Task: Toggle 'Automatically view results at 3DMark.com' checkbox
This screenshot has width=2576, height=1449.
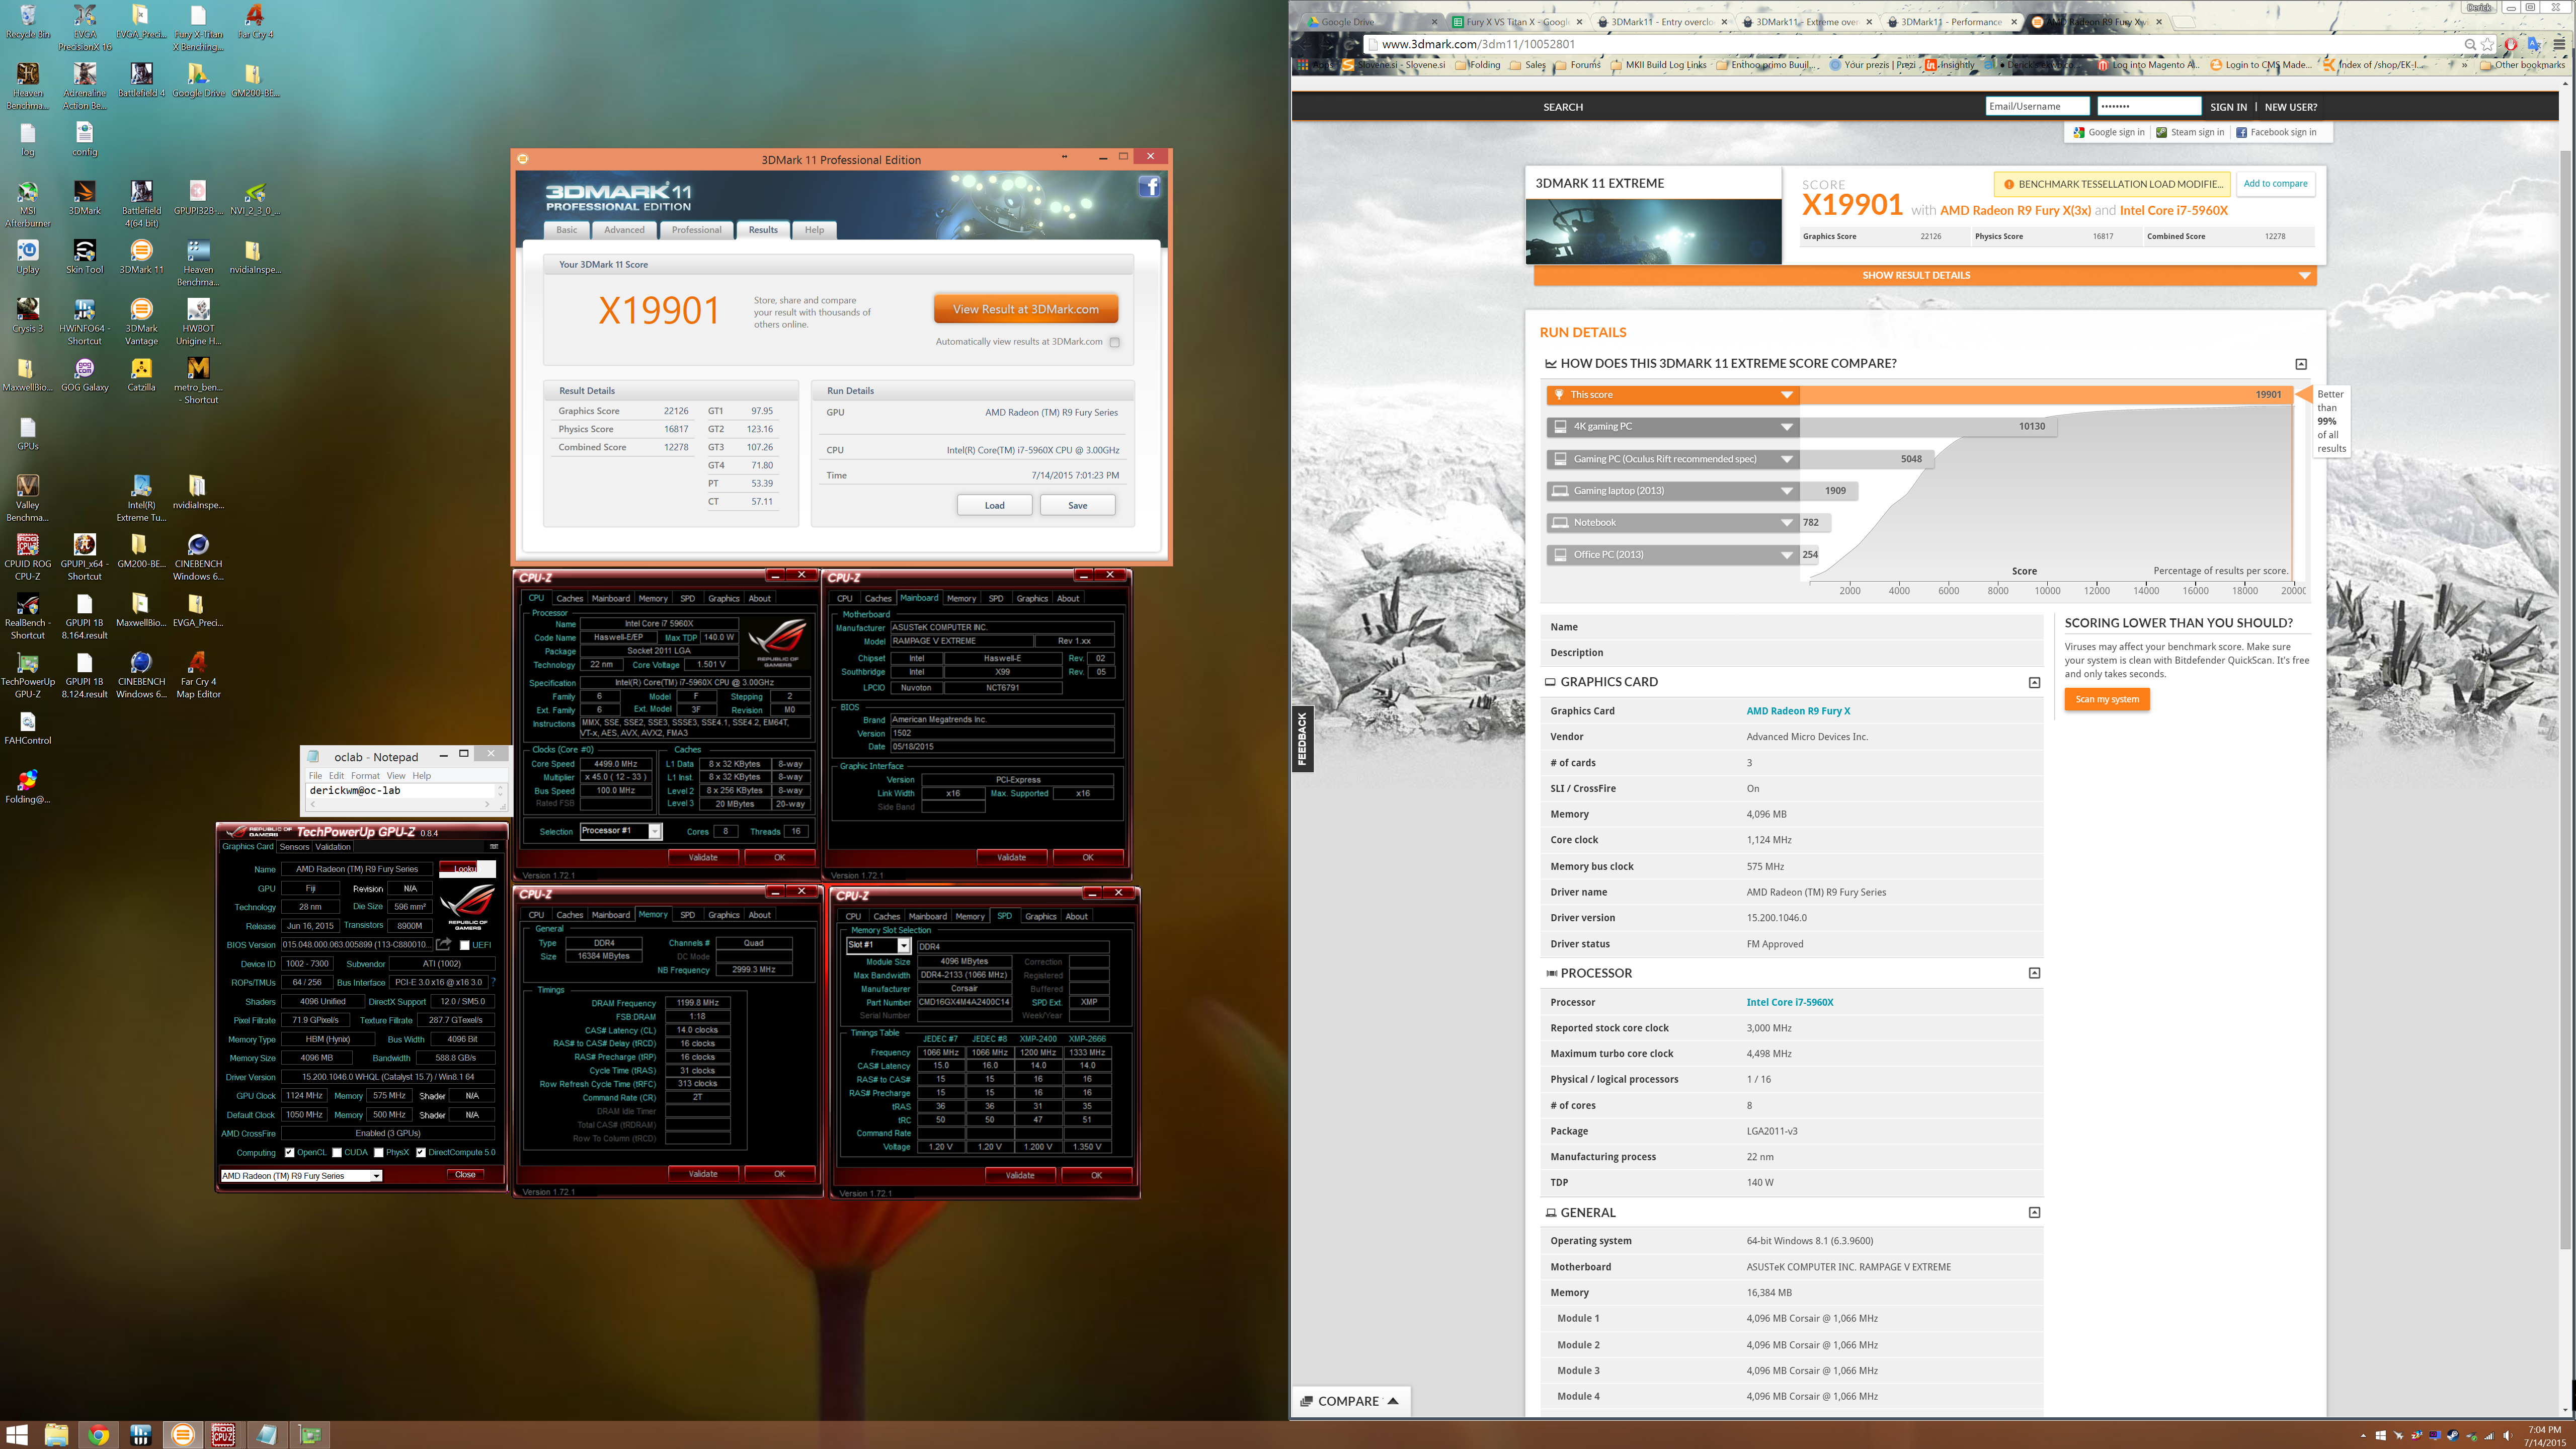Action: coord(1115,342)
